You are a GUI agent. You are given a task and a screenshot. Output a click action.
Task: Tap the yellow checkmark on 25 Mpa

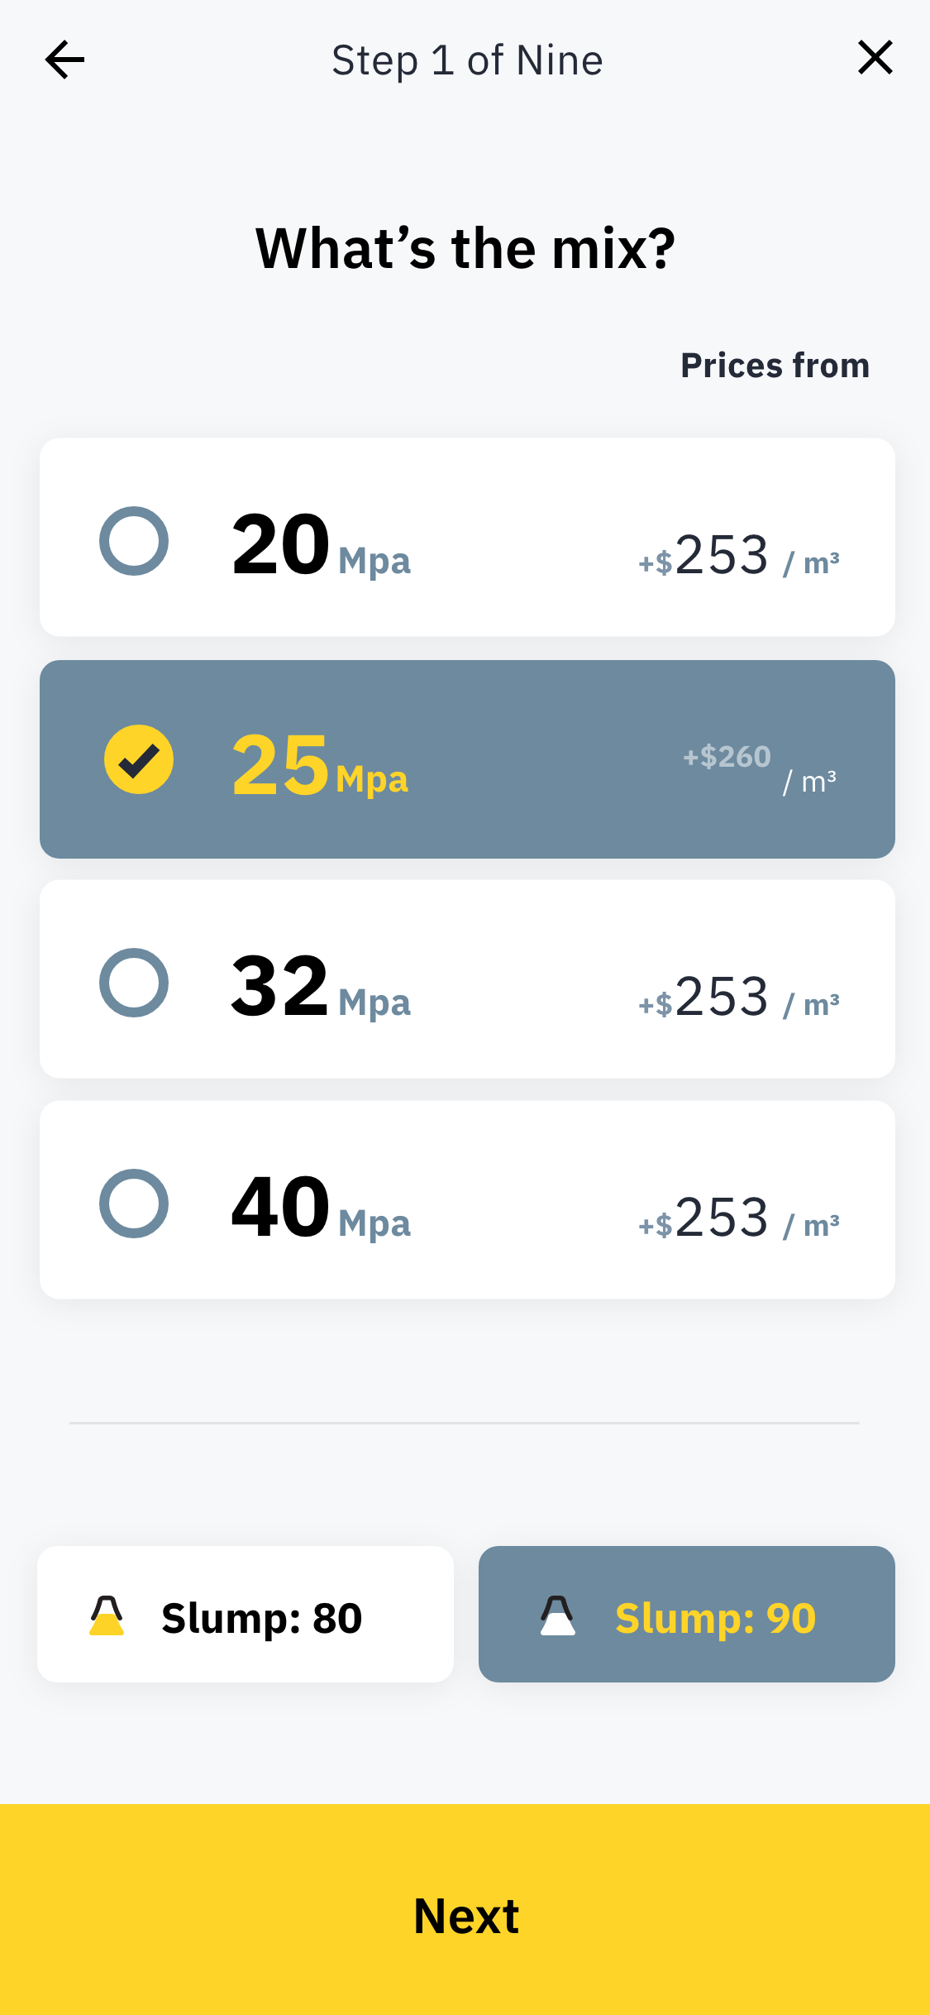tap(139, 759)
